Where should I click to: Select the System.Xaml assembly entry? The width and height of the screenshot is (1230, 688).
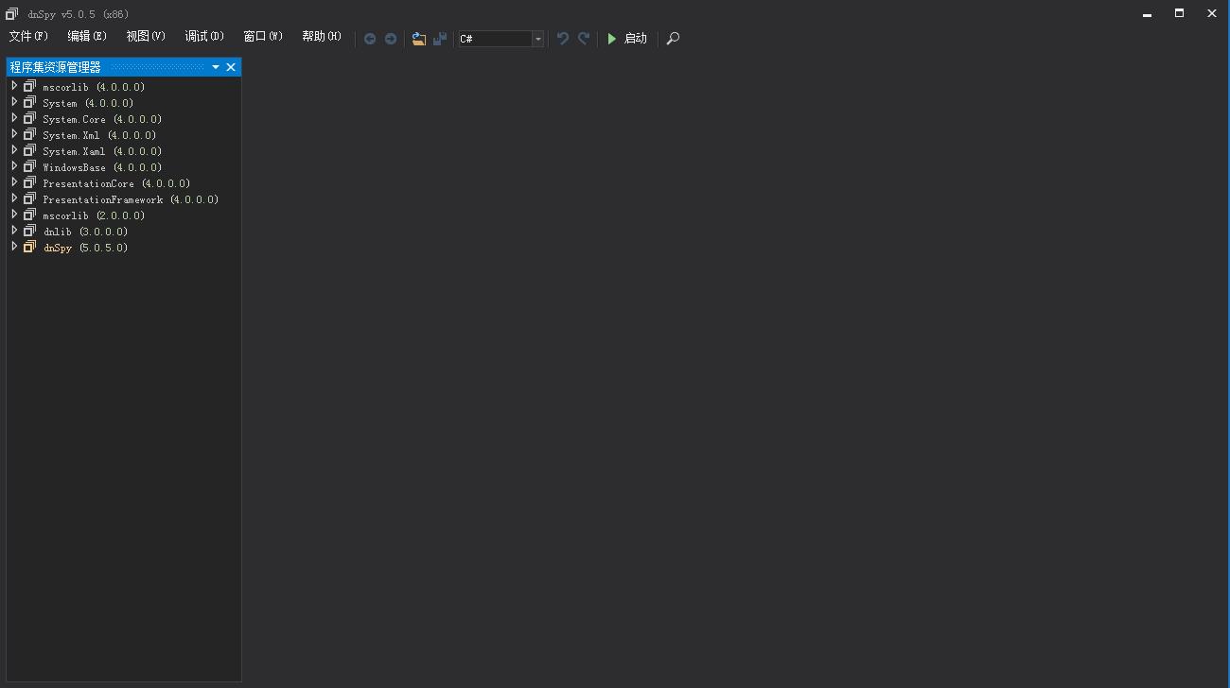70,150
